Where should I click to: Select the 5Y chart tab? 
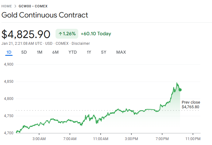coord(104,52)
